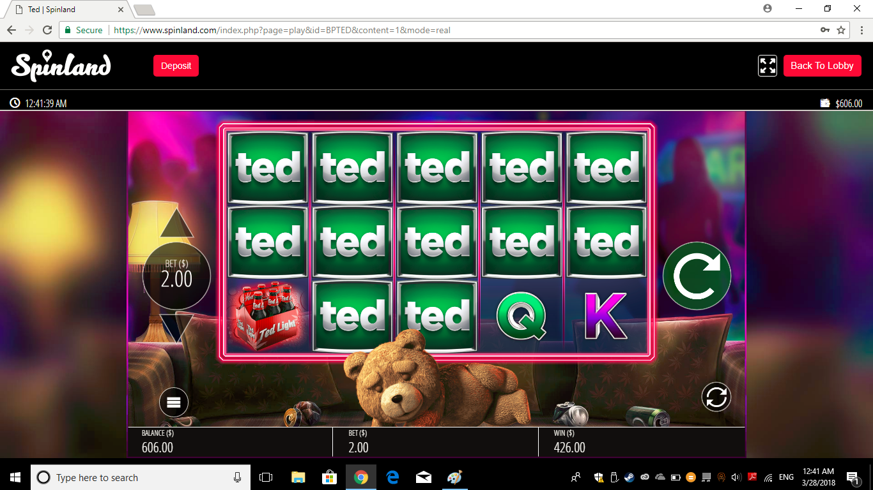The height and width of the screenshot is (490, 873).
Task: Open autoplay with the circular arrows icon
Action: coord(716,397)
